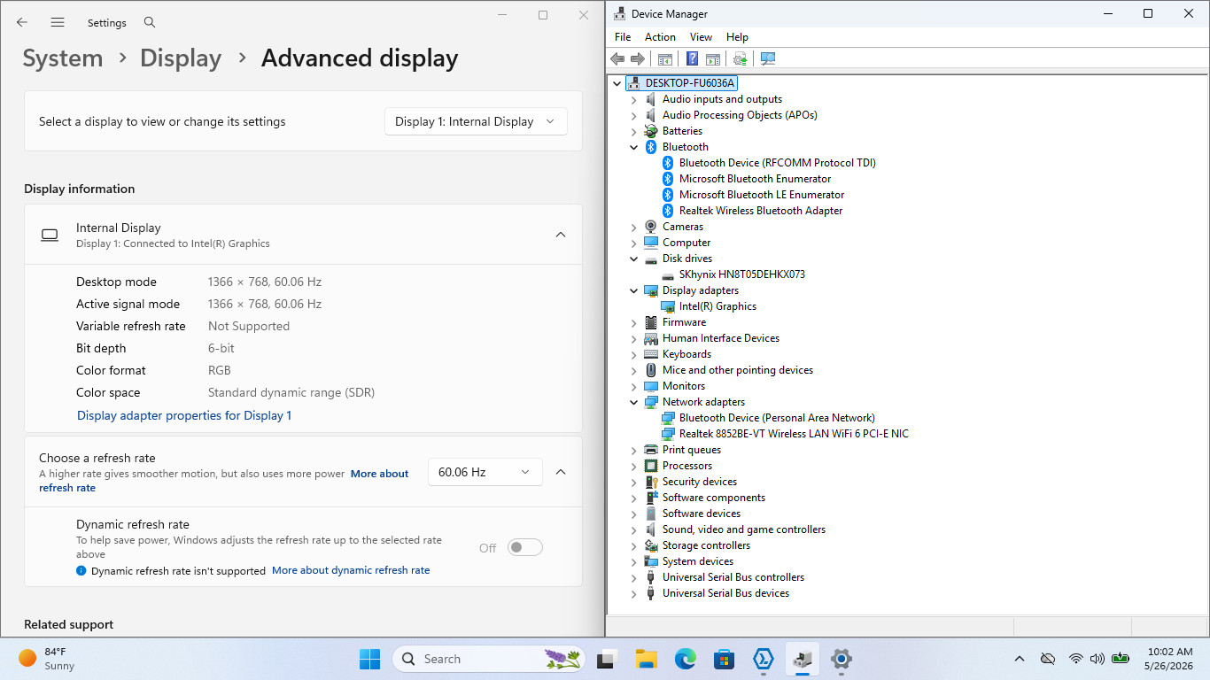Go to System breadcrumb in Settings

pos(63,58)
